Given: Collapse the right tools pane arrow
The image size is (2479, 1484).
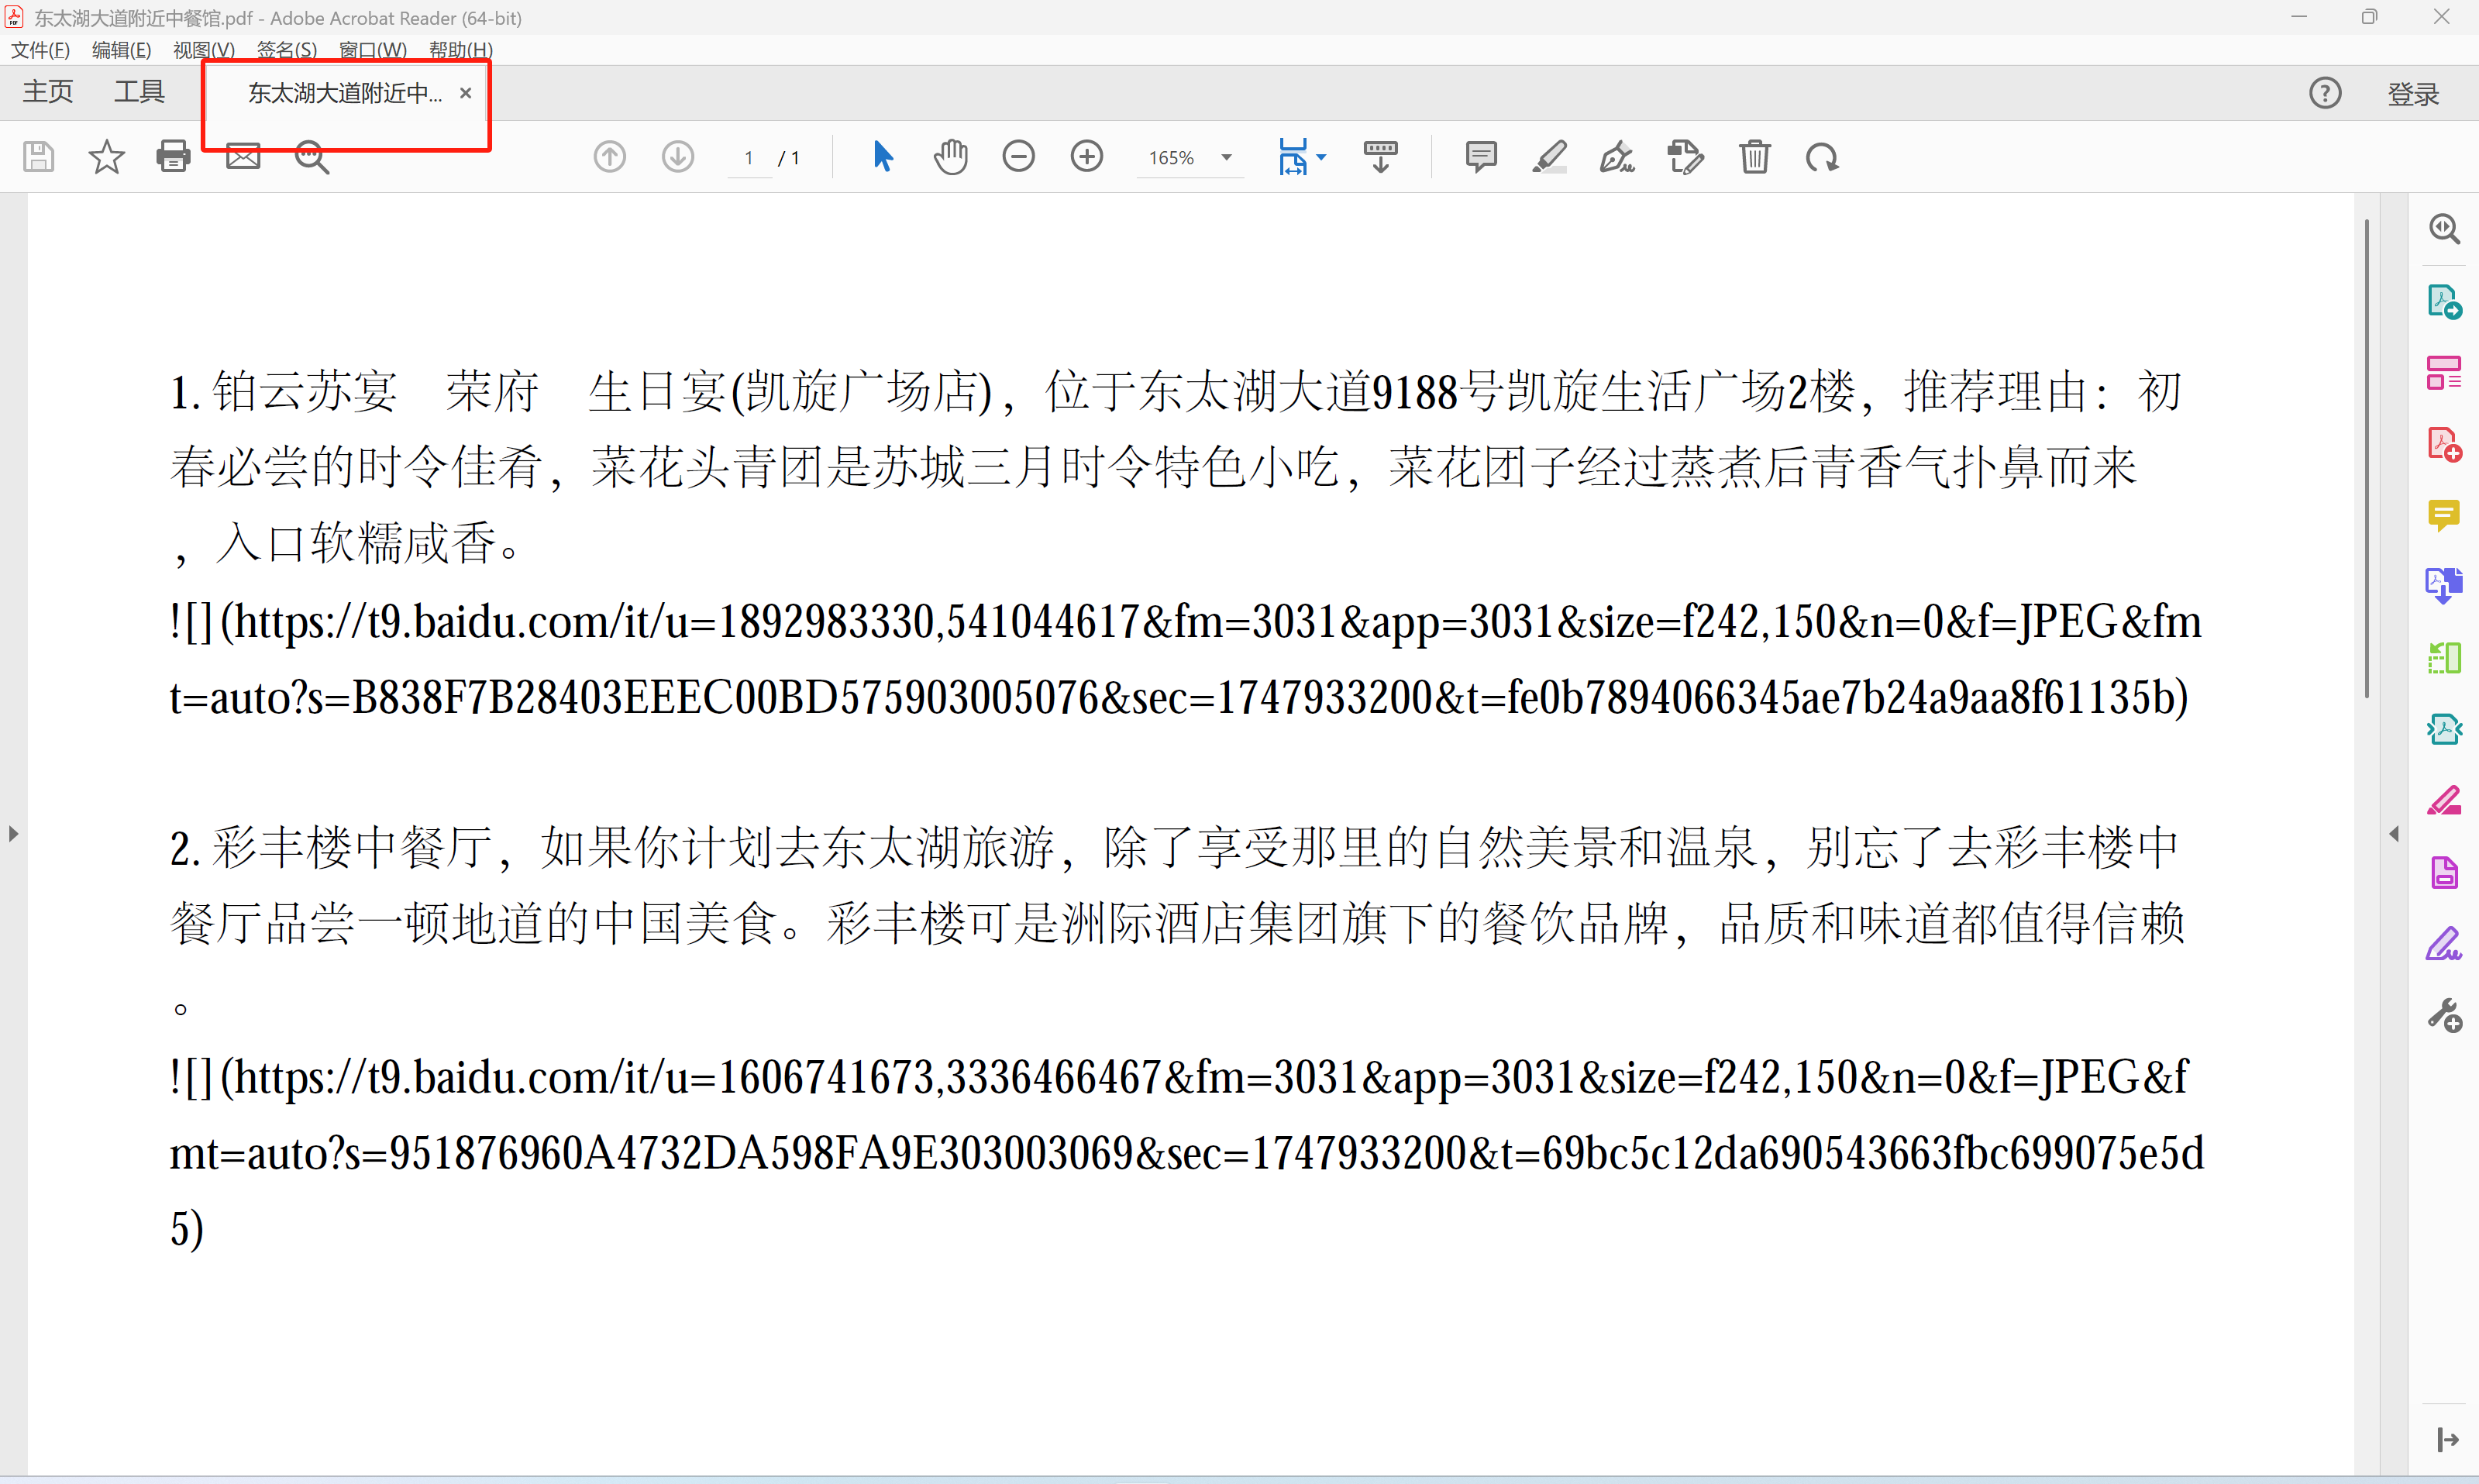Looking at the screenshot, I should pos(2394,833).
